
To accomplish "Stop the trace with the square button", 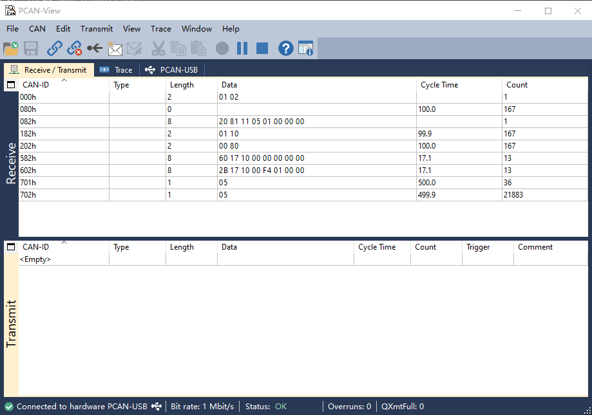I will pos(262,48).
